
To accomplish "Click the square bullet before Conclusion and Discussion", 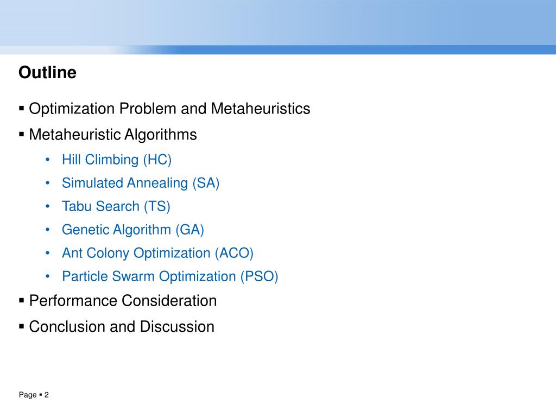I will (x=22, y=326).
